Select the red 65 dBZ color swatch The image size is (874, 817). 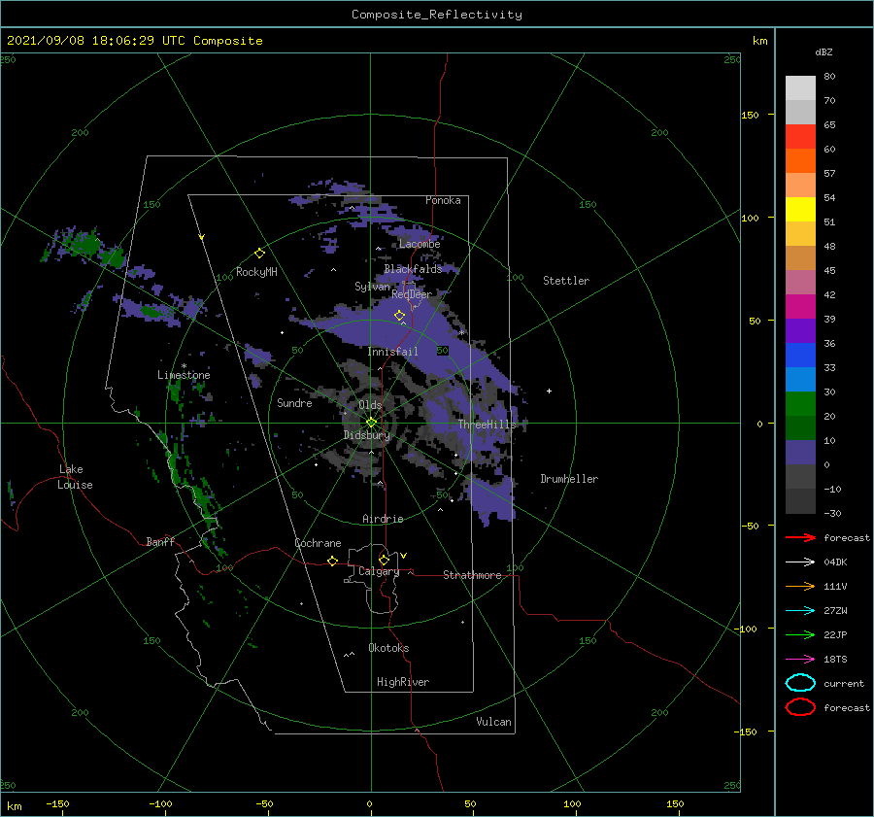[x=800, y=136]
